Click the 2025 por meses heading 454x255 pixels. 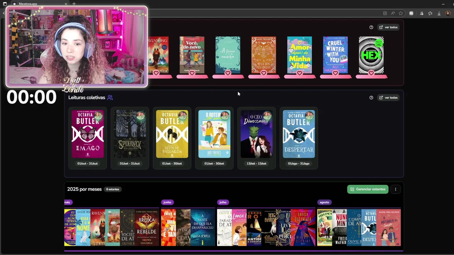[84, 189]
